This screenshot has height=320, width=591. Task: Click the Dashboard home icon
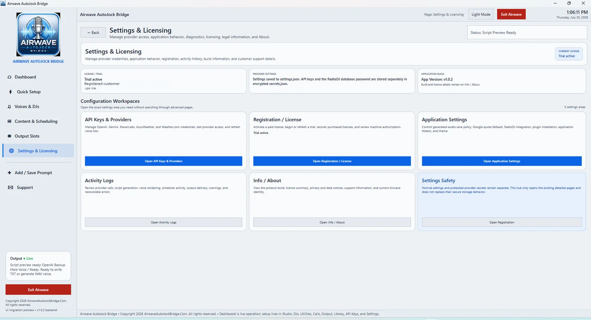[10, 77]
